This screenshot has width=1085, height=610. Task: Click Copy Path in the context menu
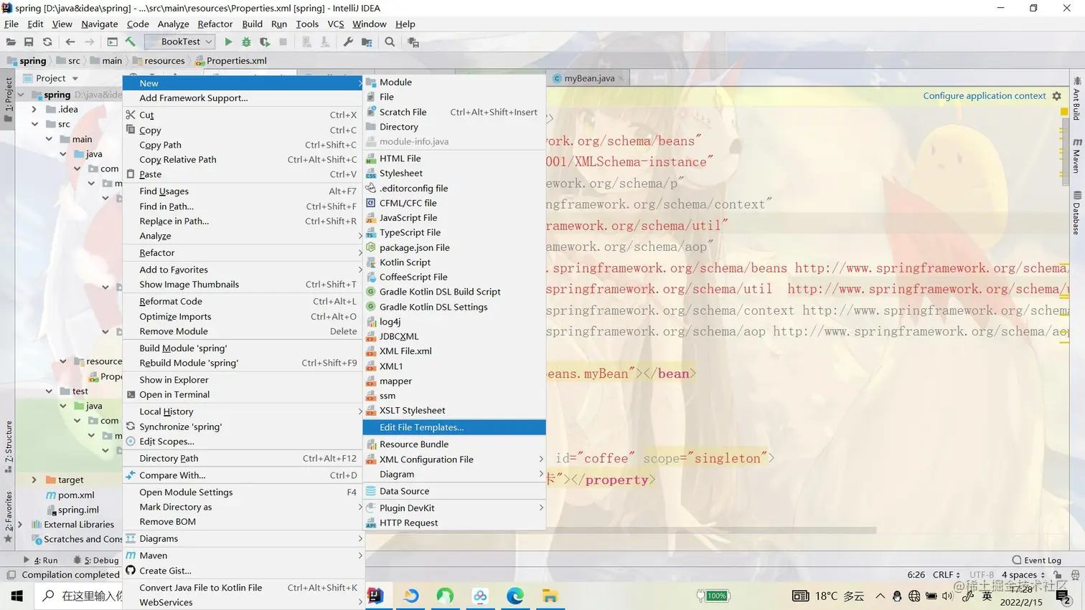[243, 145]
